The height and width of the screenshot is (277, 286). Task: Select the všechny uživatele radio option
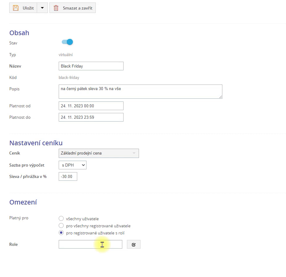pos(61,219)
